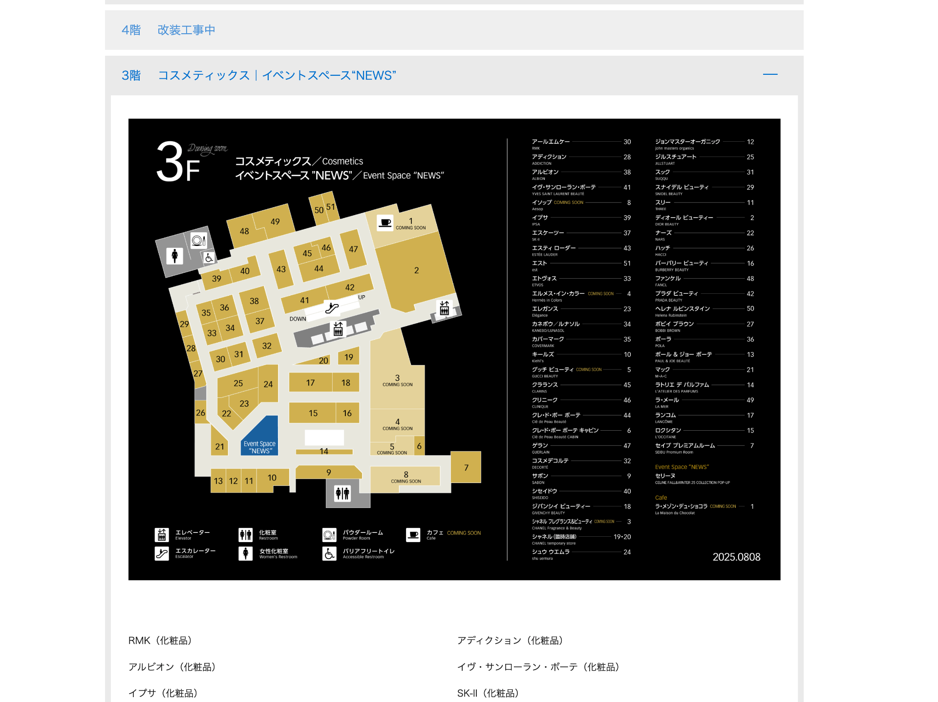Open the イプサ（化粧品） link

point(163,693)
